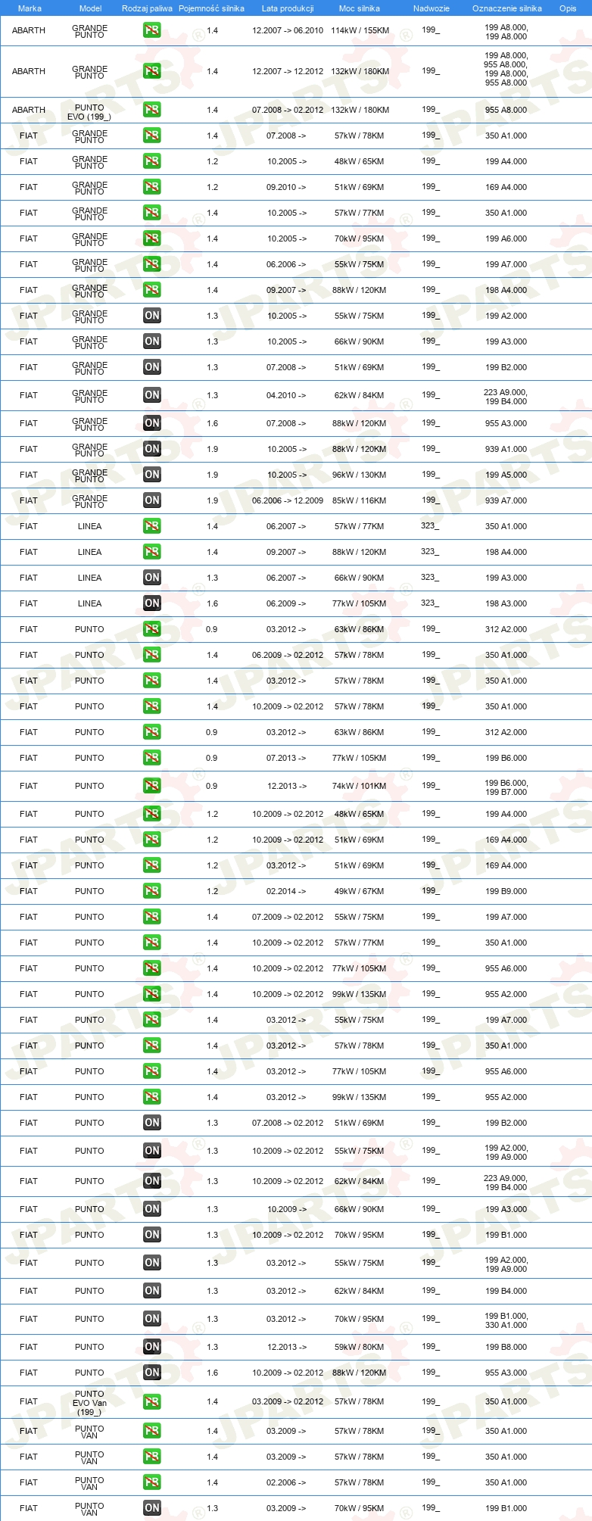Select the 'PUNTO EVO (199_)' model cell
Viewport: 592px width, 1521px height.
(89, 113)
